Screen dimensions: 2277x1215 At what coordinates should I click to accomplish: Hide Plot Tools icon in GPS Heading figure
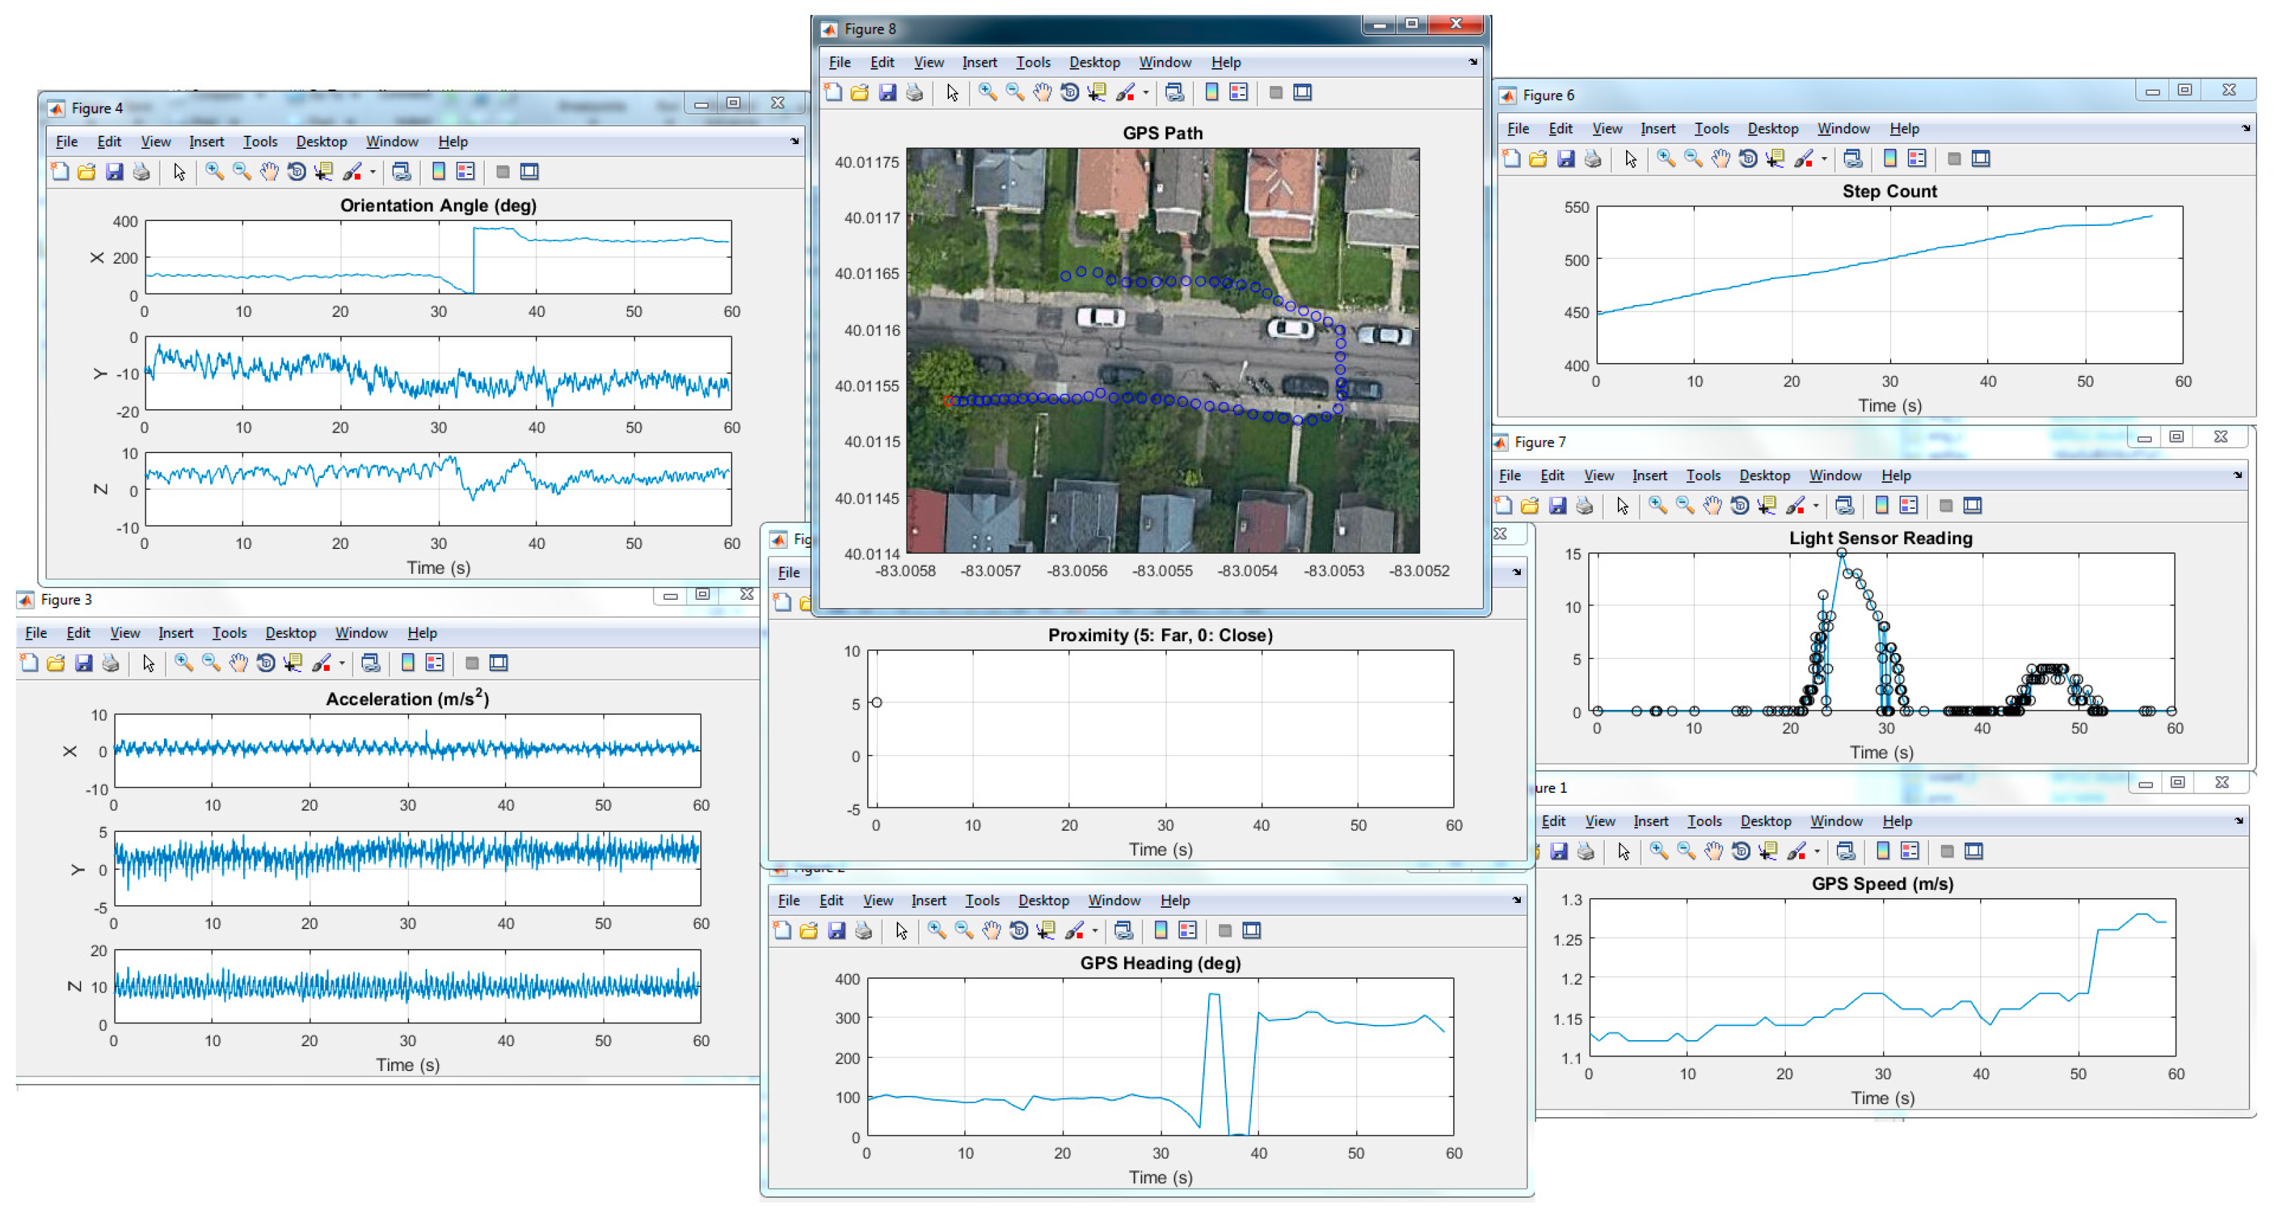(x=1224, y=931)
